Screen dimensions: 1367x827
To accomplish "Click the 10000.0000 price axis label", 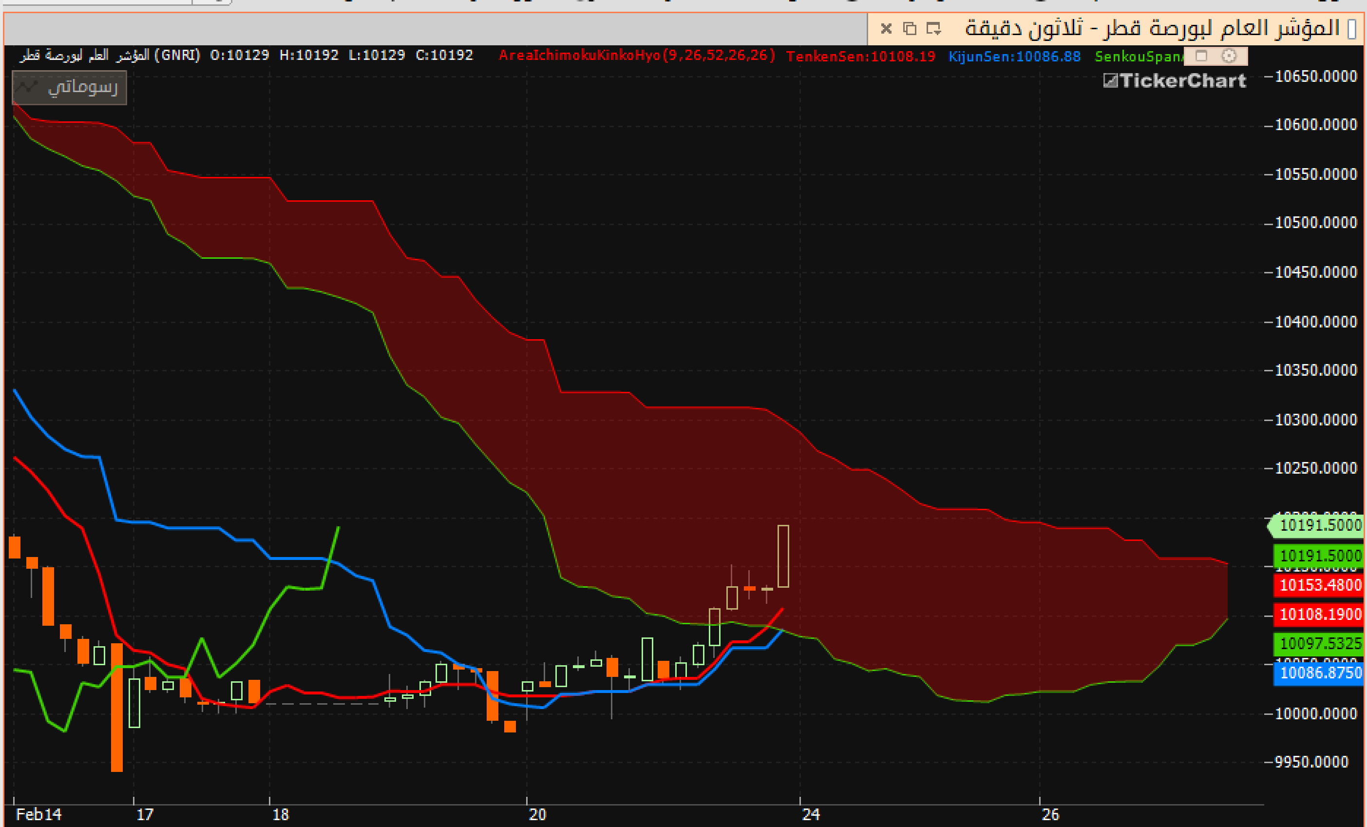I will (x=1316, y=714).
